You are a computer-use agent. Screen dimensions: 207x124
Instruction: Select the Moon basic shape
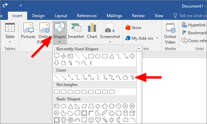[x=119, y=120]
